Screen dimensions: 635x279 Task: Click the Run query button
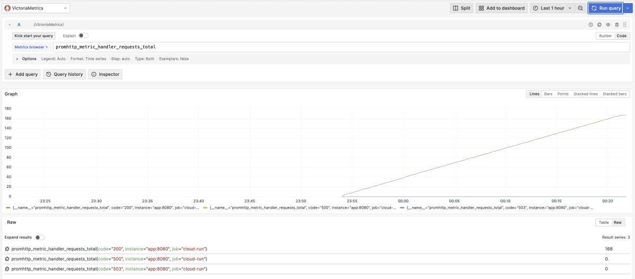point(606,8)
